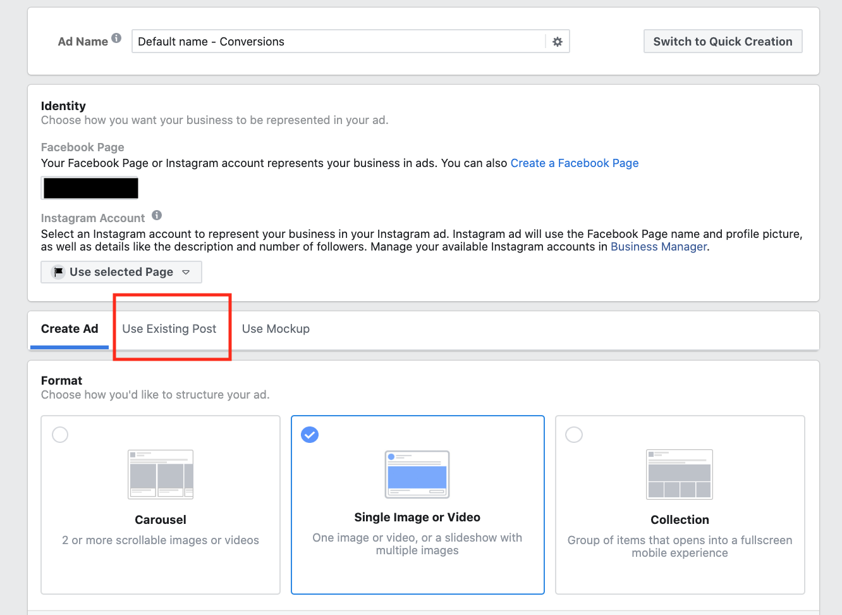Click the Carousel format illustration
842x615 pixels.
coord(161,475)
